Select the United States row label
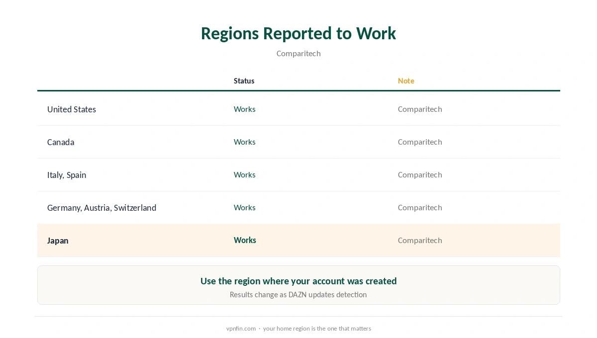 [72, 109]
